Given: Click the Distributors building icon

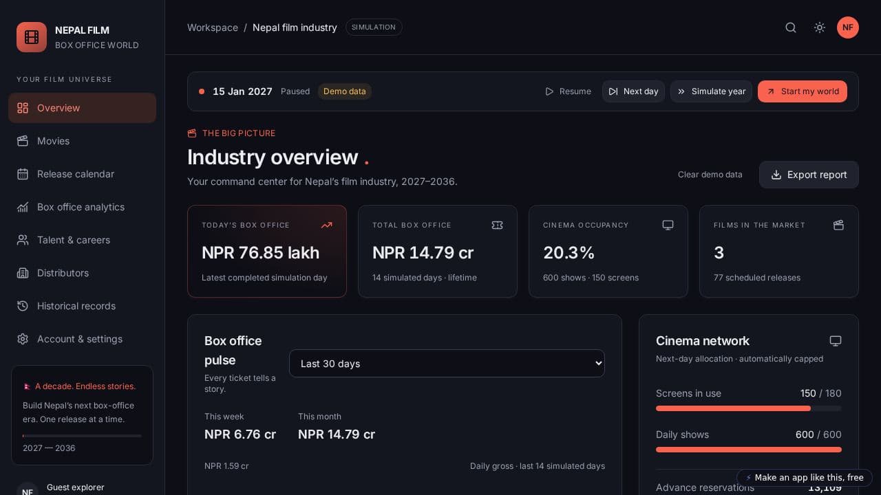Looking at the screenshot, I should click(x=23, y=273).
